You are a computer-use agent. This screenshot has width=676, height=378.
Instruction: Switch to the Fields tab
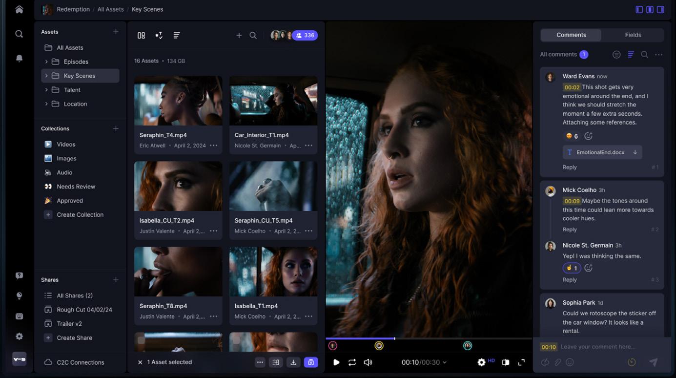coord(633,35)
